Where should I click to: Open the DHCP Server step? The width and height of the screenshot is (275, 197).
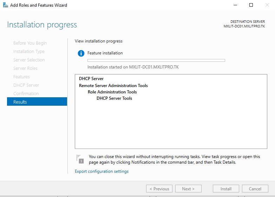(x=26, y=85)
